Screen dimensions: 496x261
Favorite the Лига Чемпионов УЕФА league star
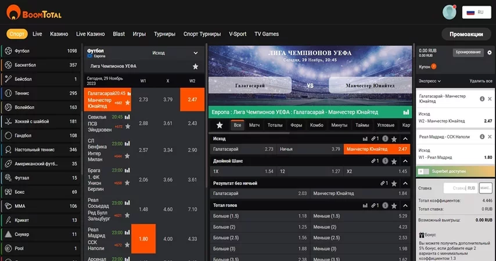click(196, 66)
